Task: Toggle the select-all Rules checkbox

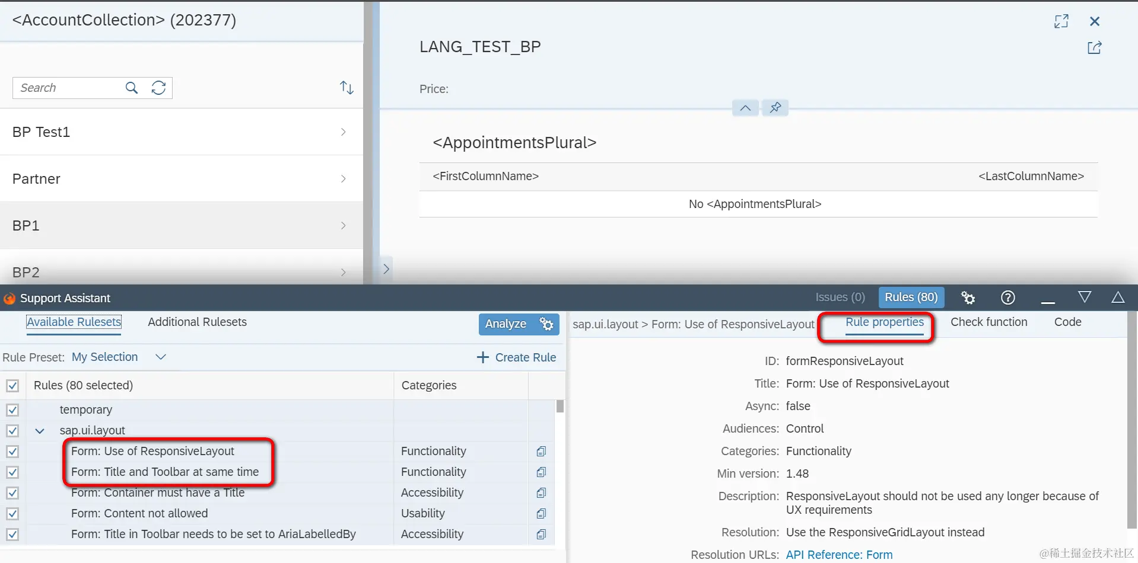Action: tap(12, 386)
